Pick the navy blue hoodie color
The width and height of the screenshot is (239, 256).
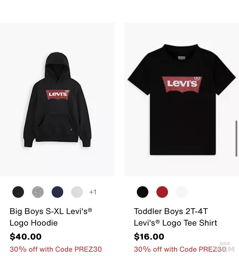[x=57, y=192]
